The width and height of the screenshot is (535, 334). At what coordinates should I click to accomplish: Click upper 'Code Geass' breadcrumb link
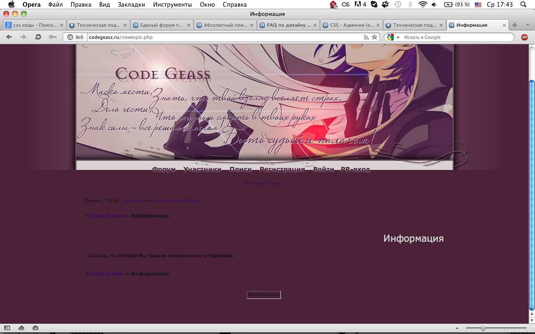(x=107, y=216)
